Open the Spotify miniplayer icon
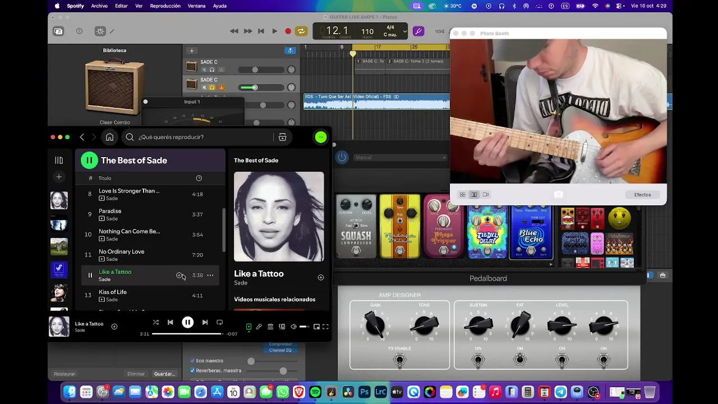The image size is (718, 404). point(316,327)
